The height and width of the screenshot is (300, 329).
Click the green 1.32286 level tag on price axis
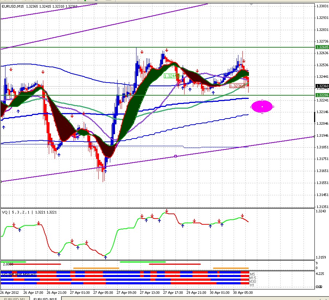pos(322,95)
